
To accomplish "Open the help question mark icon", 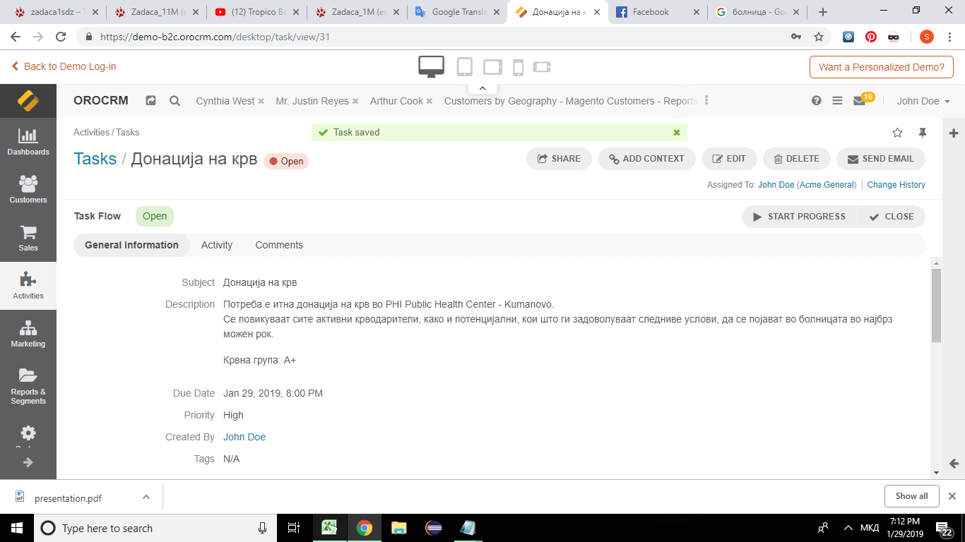I will coord(817,101).
